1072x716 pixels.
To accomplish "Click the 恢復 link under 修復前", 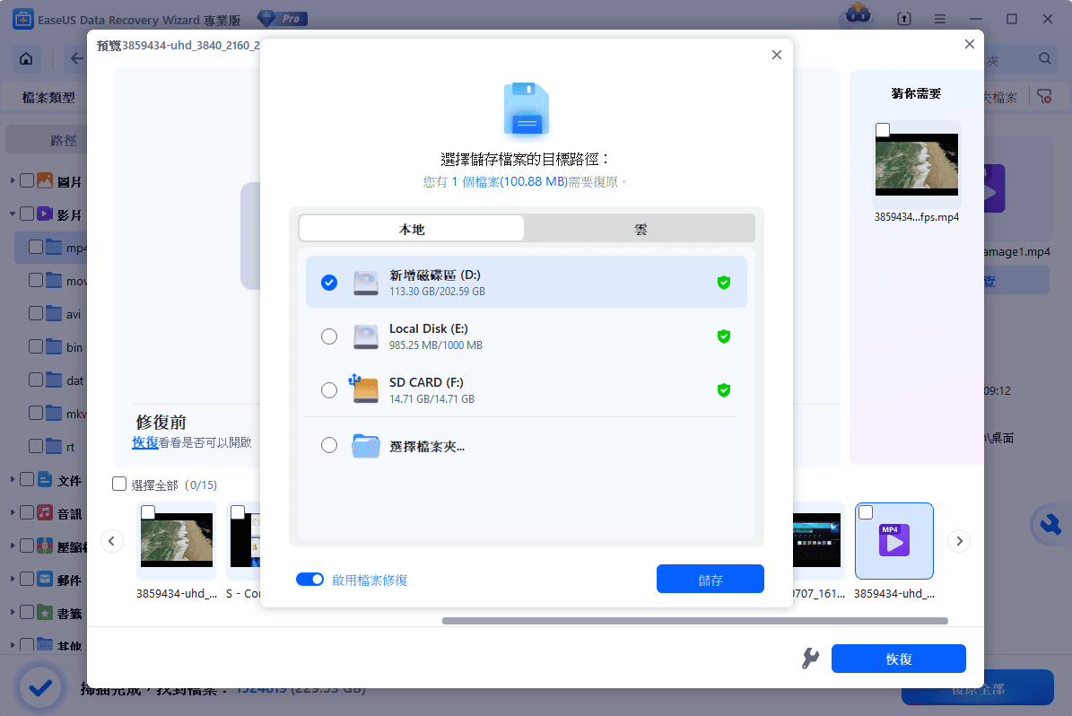I will (x=145, y=442).
